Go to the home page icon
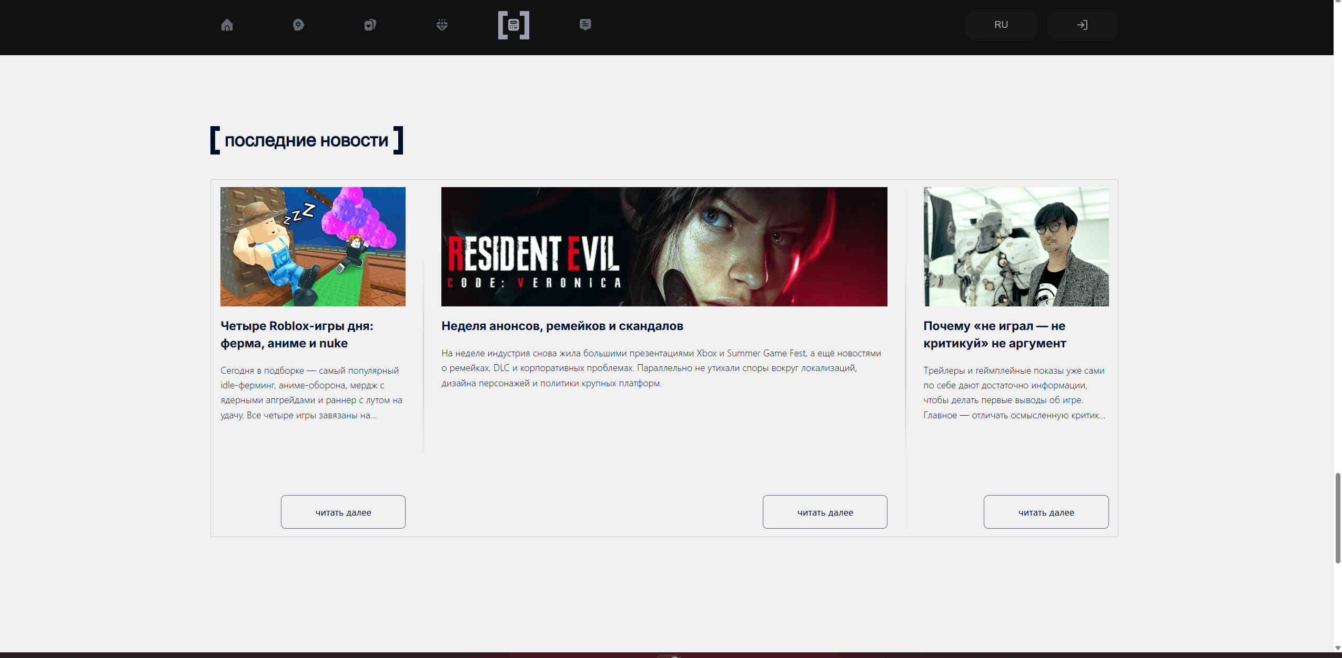 tap(227, 25)
